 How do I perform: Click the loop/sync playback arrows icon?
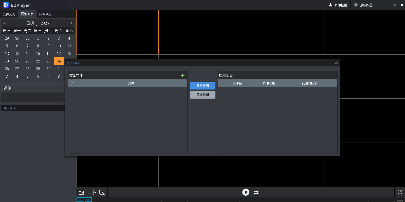tap(256, 192)
